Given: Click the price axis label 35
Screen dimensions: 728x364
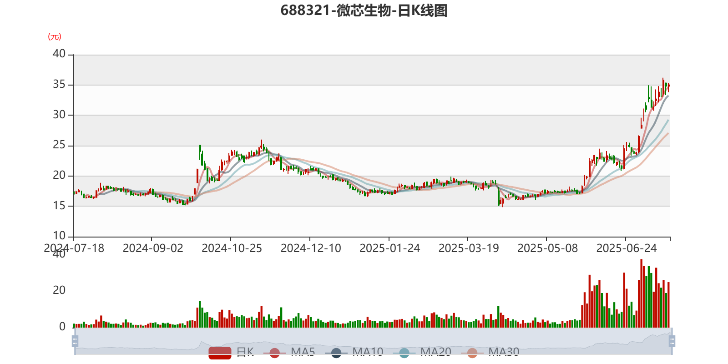Looking at the screenshot, I should point(59,85).
